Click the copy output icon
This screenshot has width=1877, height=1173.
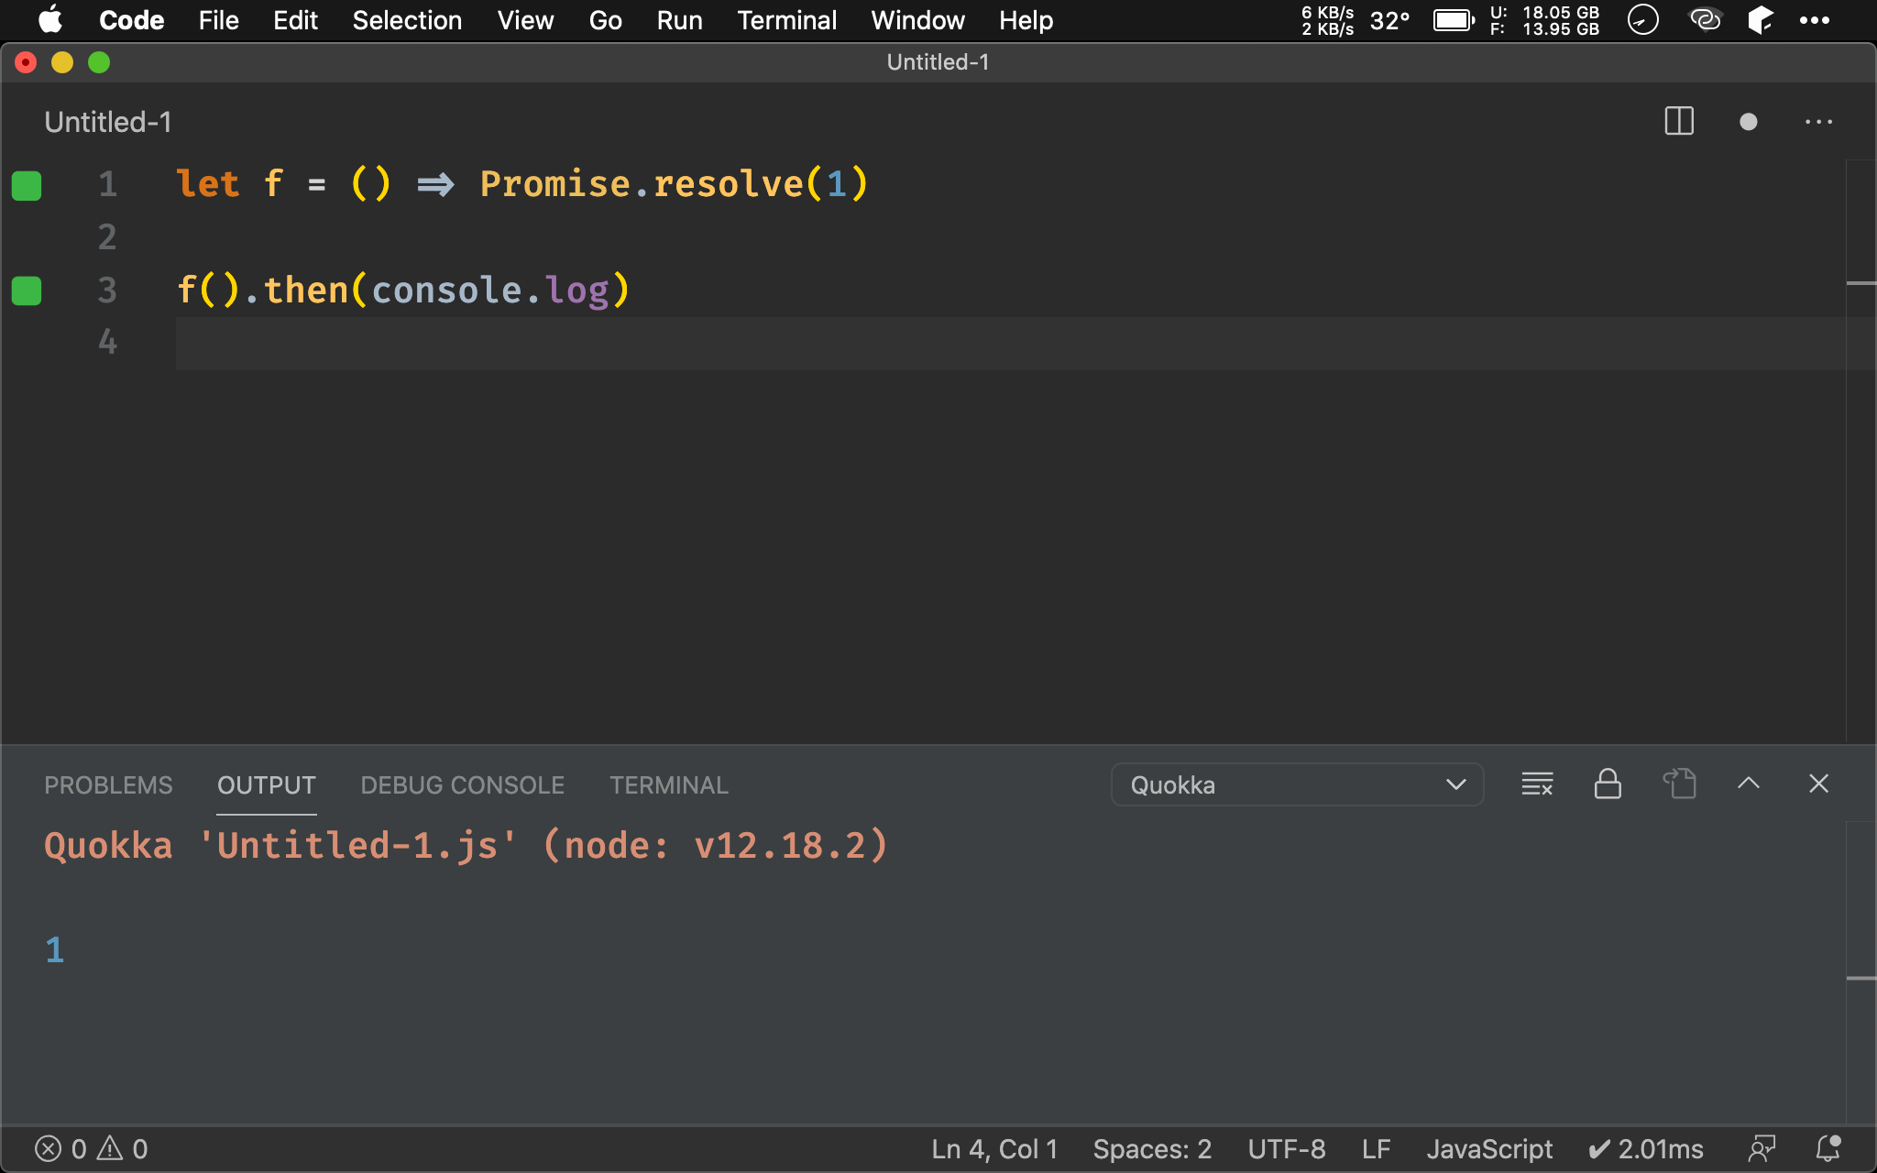1680,785
